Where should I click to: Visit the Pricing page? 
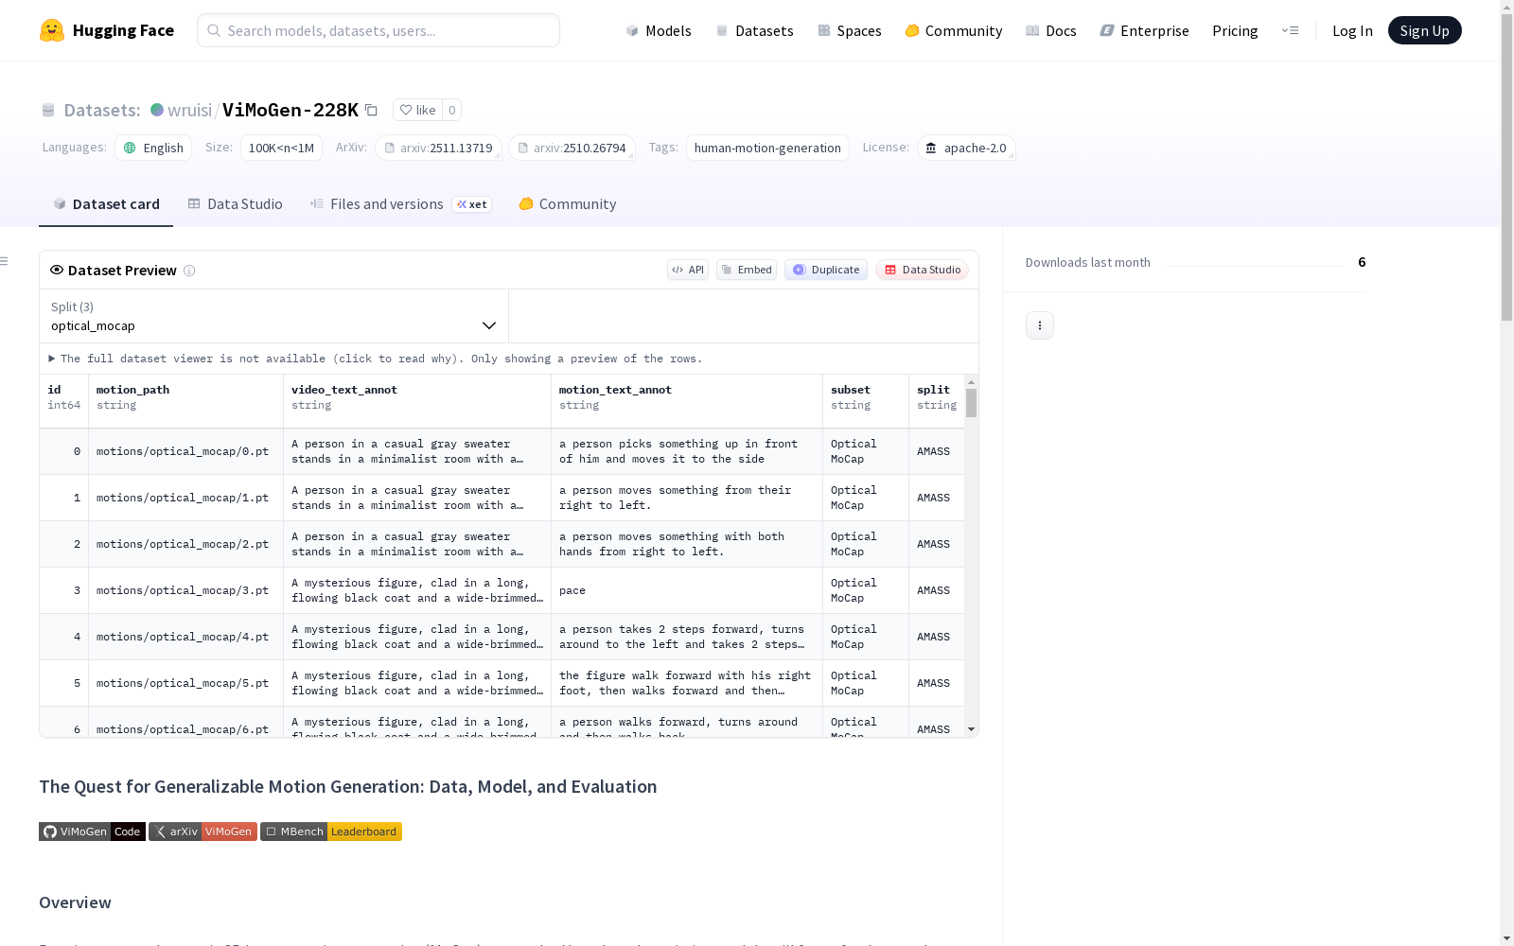pos(1235,30)
